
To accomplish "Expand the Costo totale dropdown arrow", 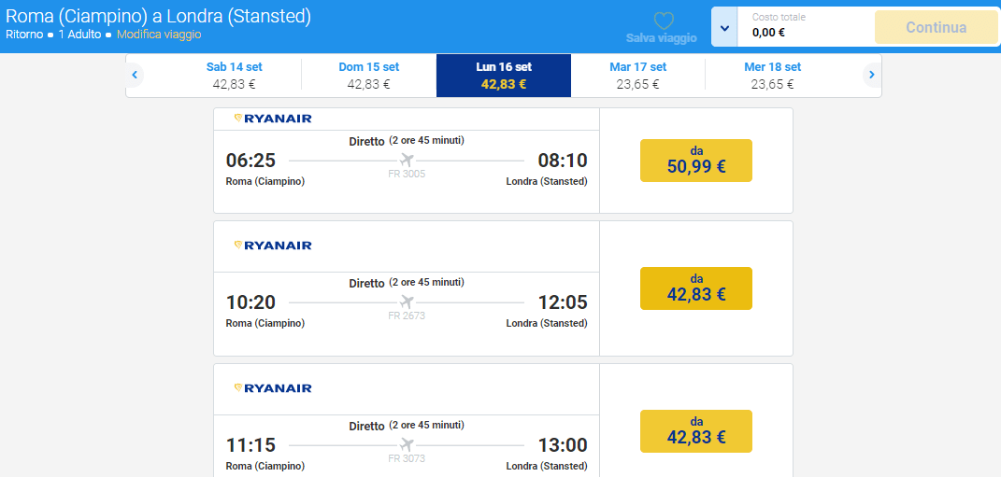I will [725, 27].
